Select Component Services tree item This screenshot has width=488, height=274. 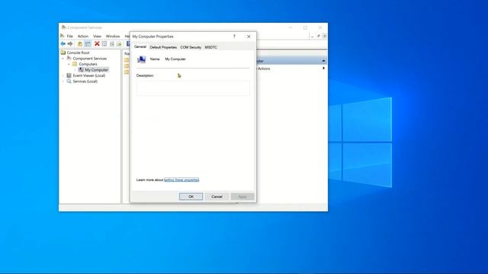(90, 59)
